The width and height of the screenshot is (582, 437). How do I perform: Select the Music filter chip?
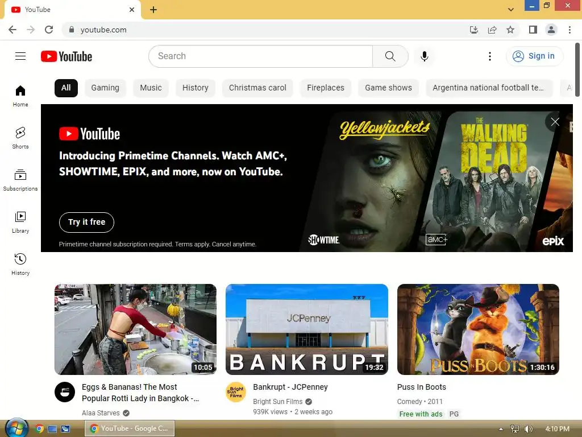tap(151, 88)
